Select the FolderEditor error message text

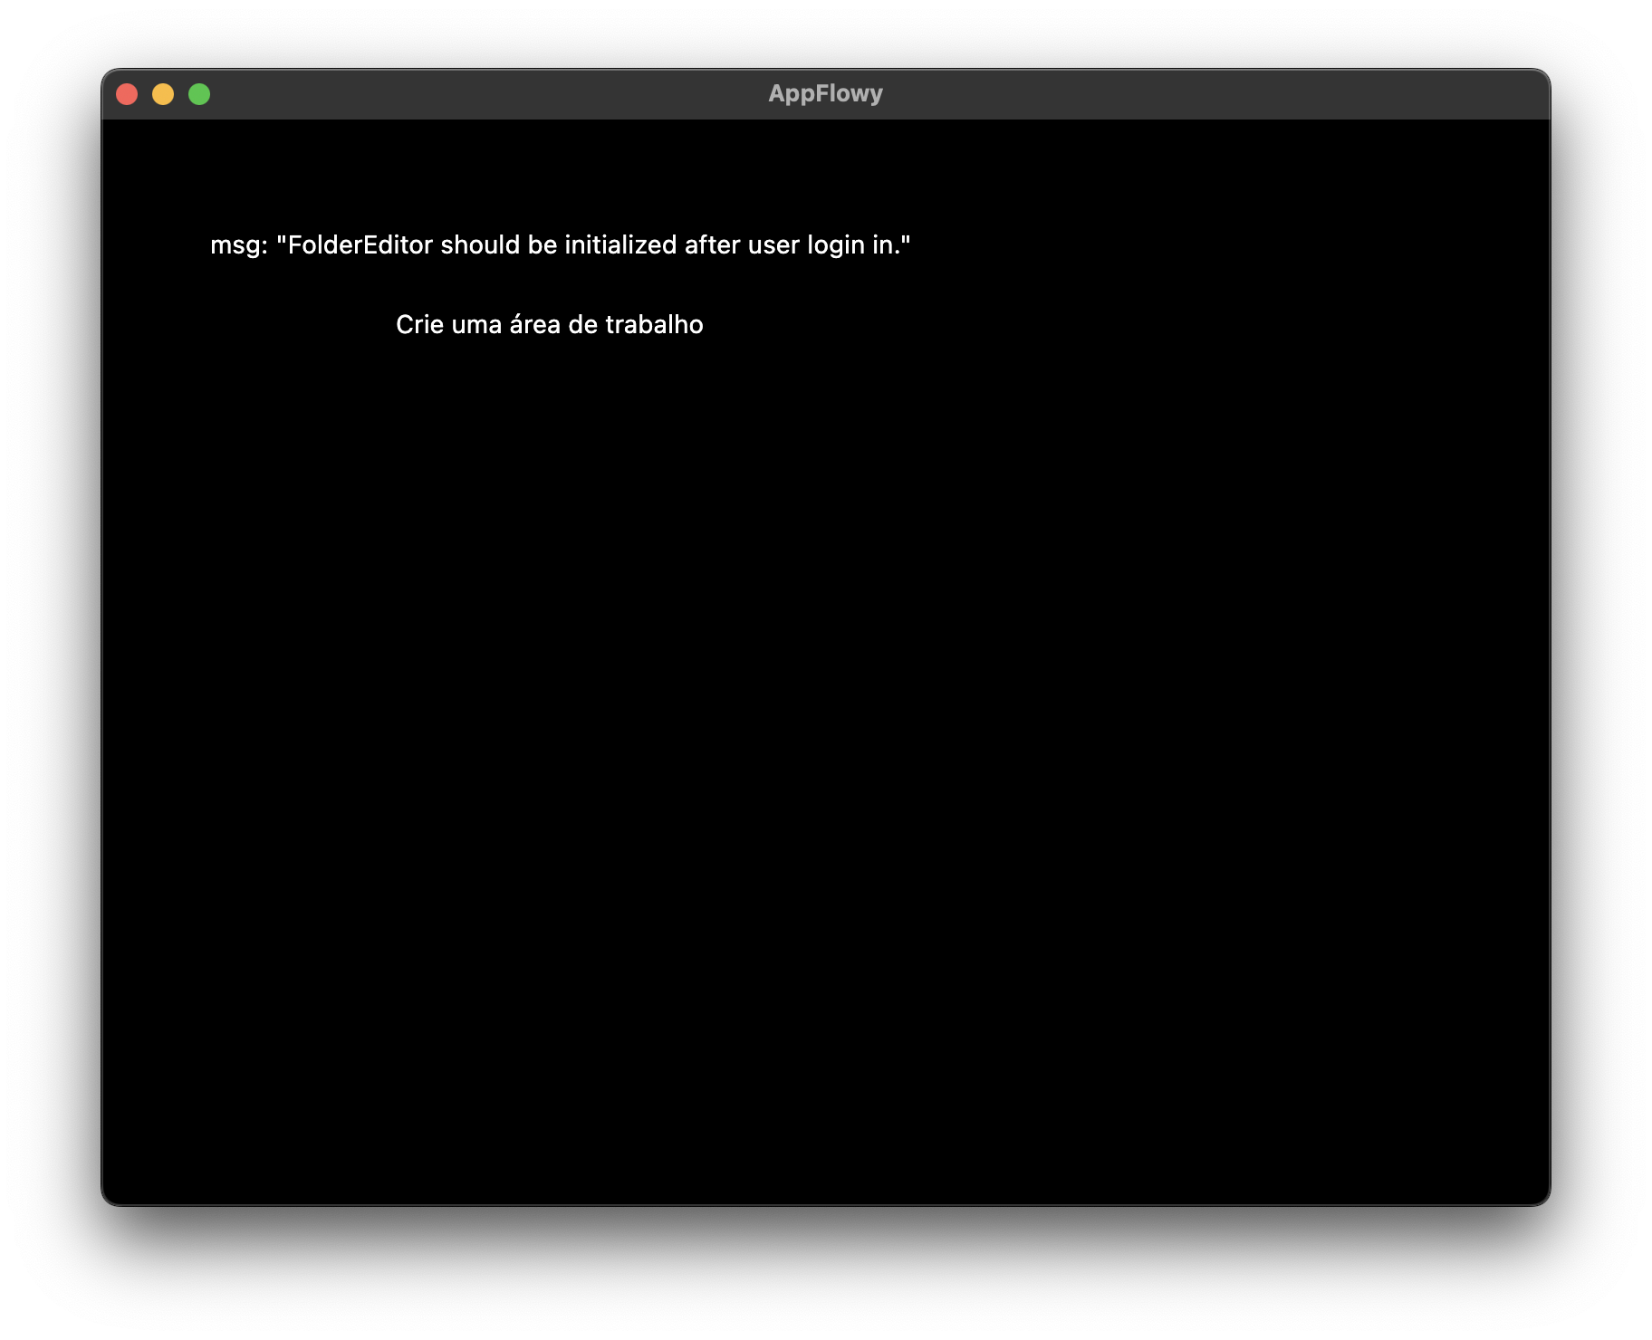click(x=561, y=244)
